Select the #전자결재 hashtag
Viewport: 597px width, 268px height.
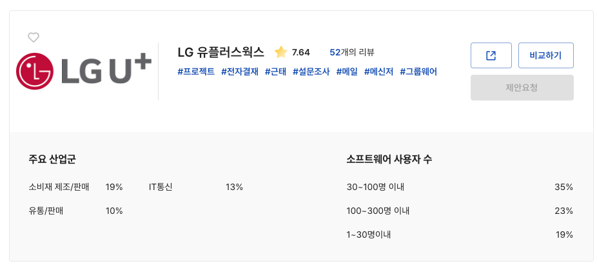click(240, 72)
